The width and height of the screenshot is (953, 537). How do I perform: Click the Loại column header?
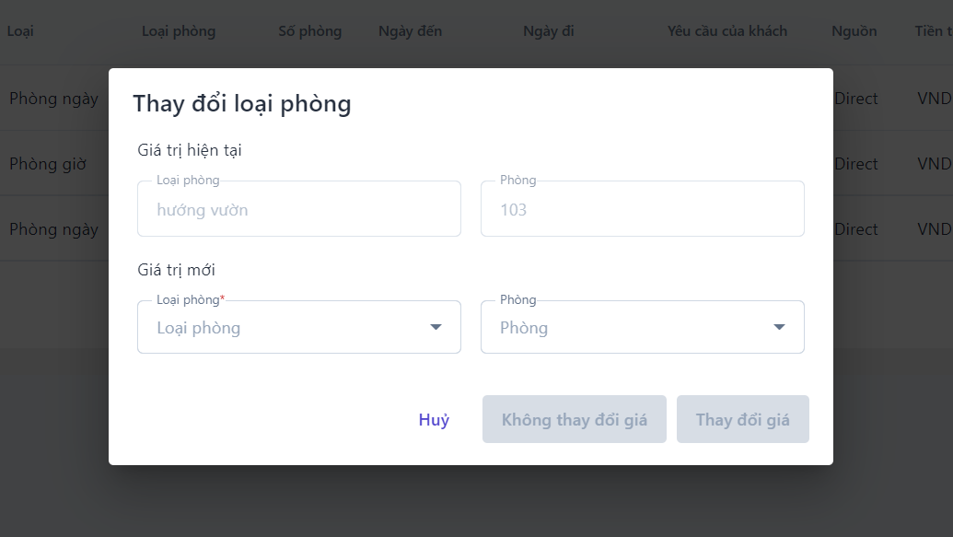click(21, 31)
